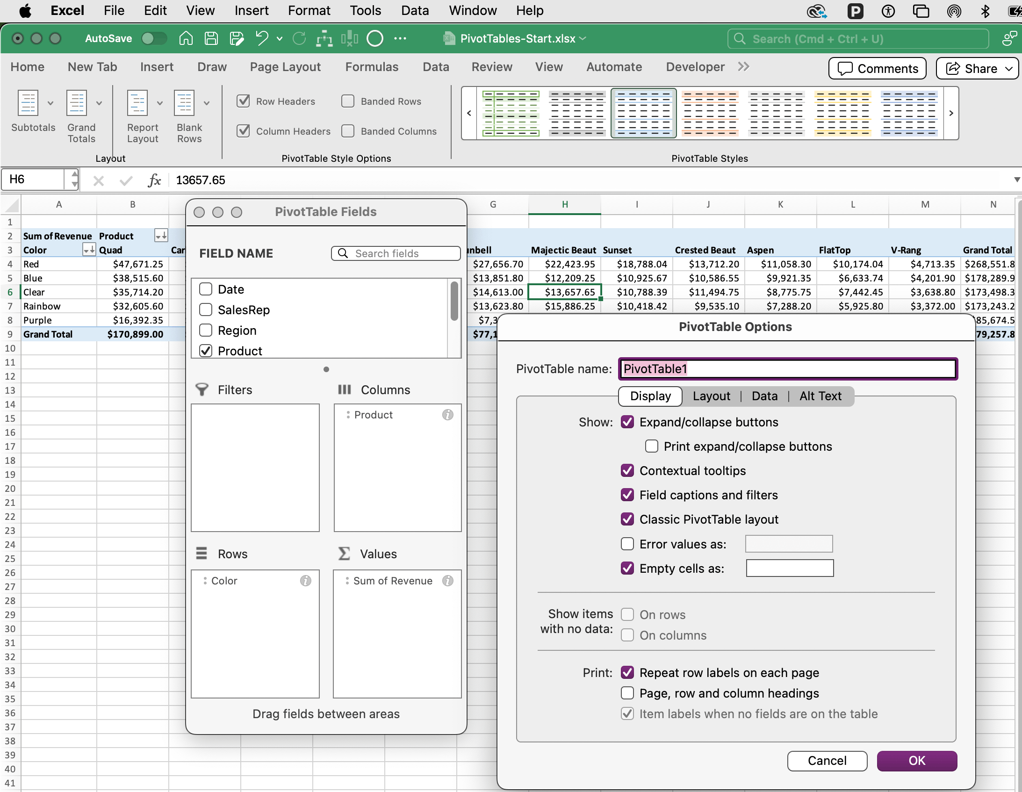Viewport: 1022px width, 792px height.
Task: Open the Apple menu
Action: [25, 10]
